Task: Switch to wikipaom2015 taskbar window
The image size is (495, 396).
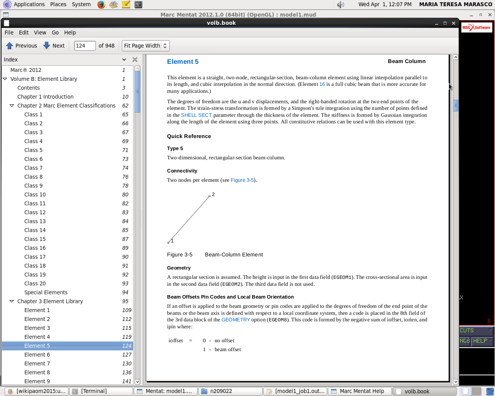Action: coord(37,391)
